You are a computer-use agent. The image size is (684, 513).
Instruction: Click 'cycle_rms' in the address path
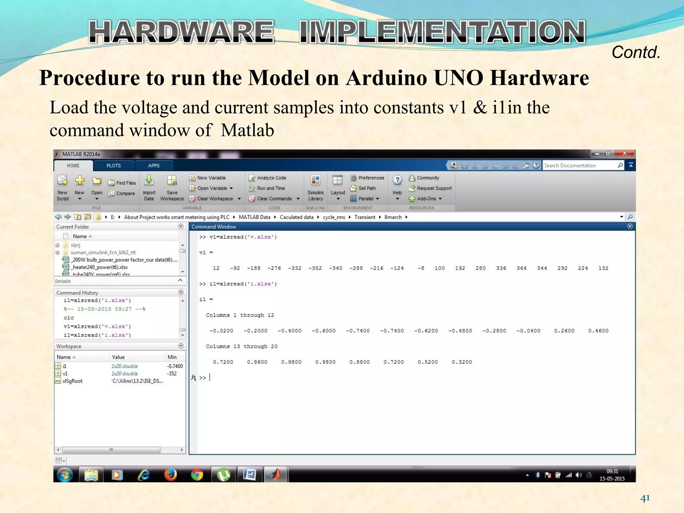click(334, 217)
